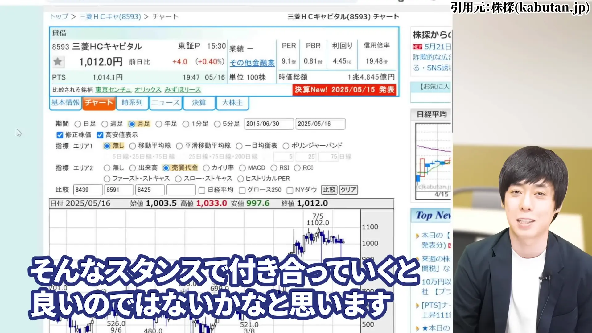592x333 pixels.
Task: Tick the 日経平均 comparison checkbox
Action: [x=202, y=191]
